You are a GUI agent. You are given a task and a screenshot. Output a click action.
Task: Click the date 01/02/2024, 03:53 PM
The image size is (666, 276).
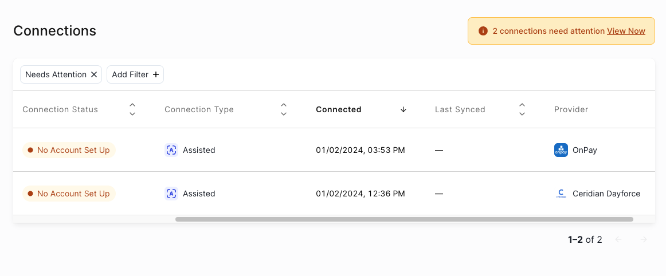[361, 150]
